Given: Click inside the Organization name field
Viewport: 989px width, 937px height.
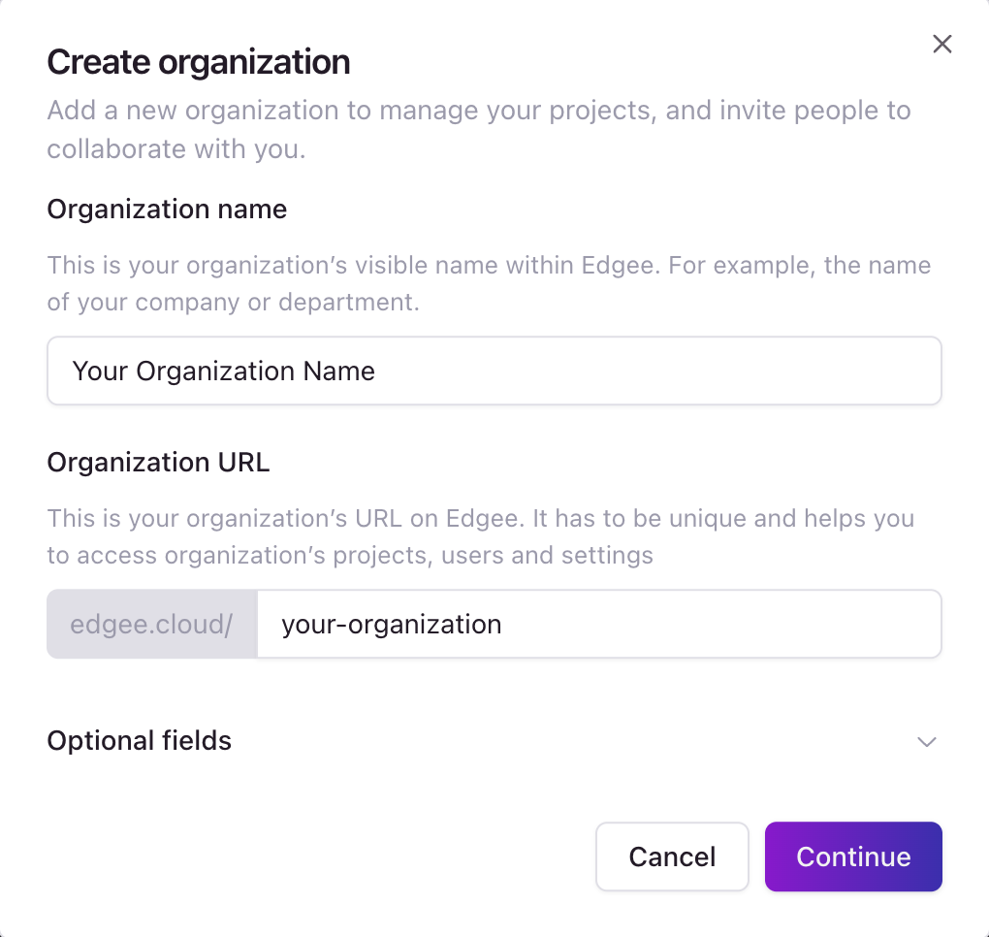Looking at the screenshot, I should 494,371.
